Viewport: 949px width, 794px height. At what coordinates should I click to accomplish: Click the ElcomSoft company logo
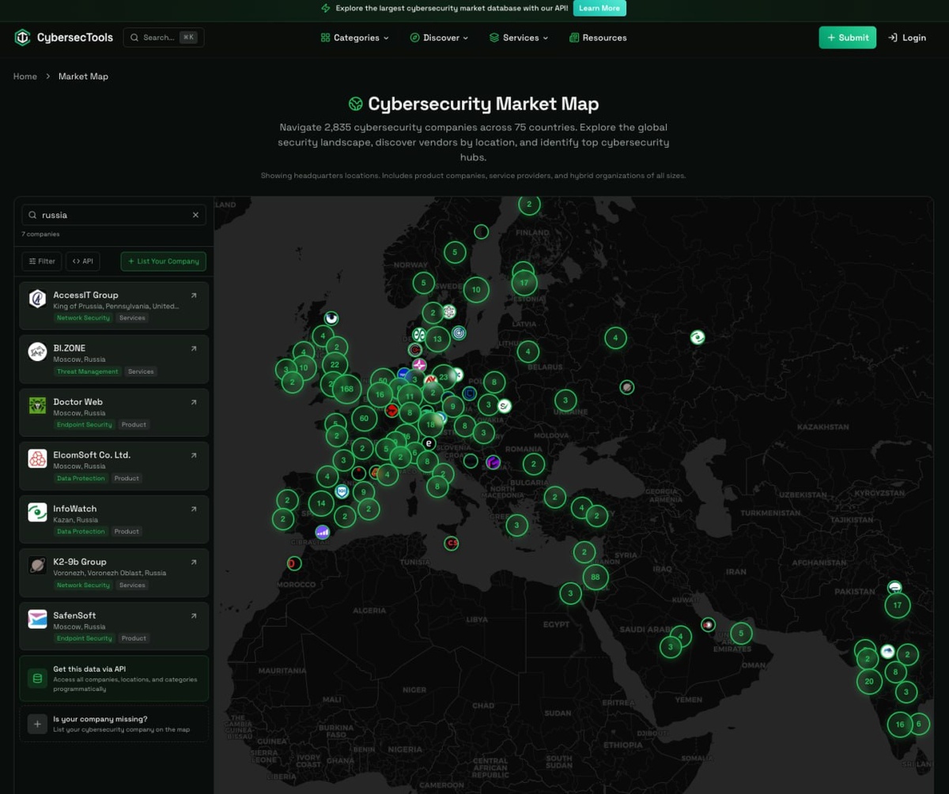(x=37, y=458)
